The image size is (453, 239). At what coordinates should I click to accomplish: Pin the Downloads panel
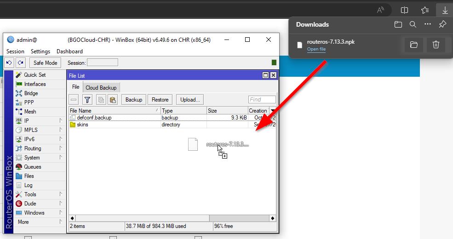[x=442, y=24]
